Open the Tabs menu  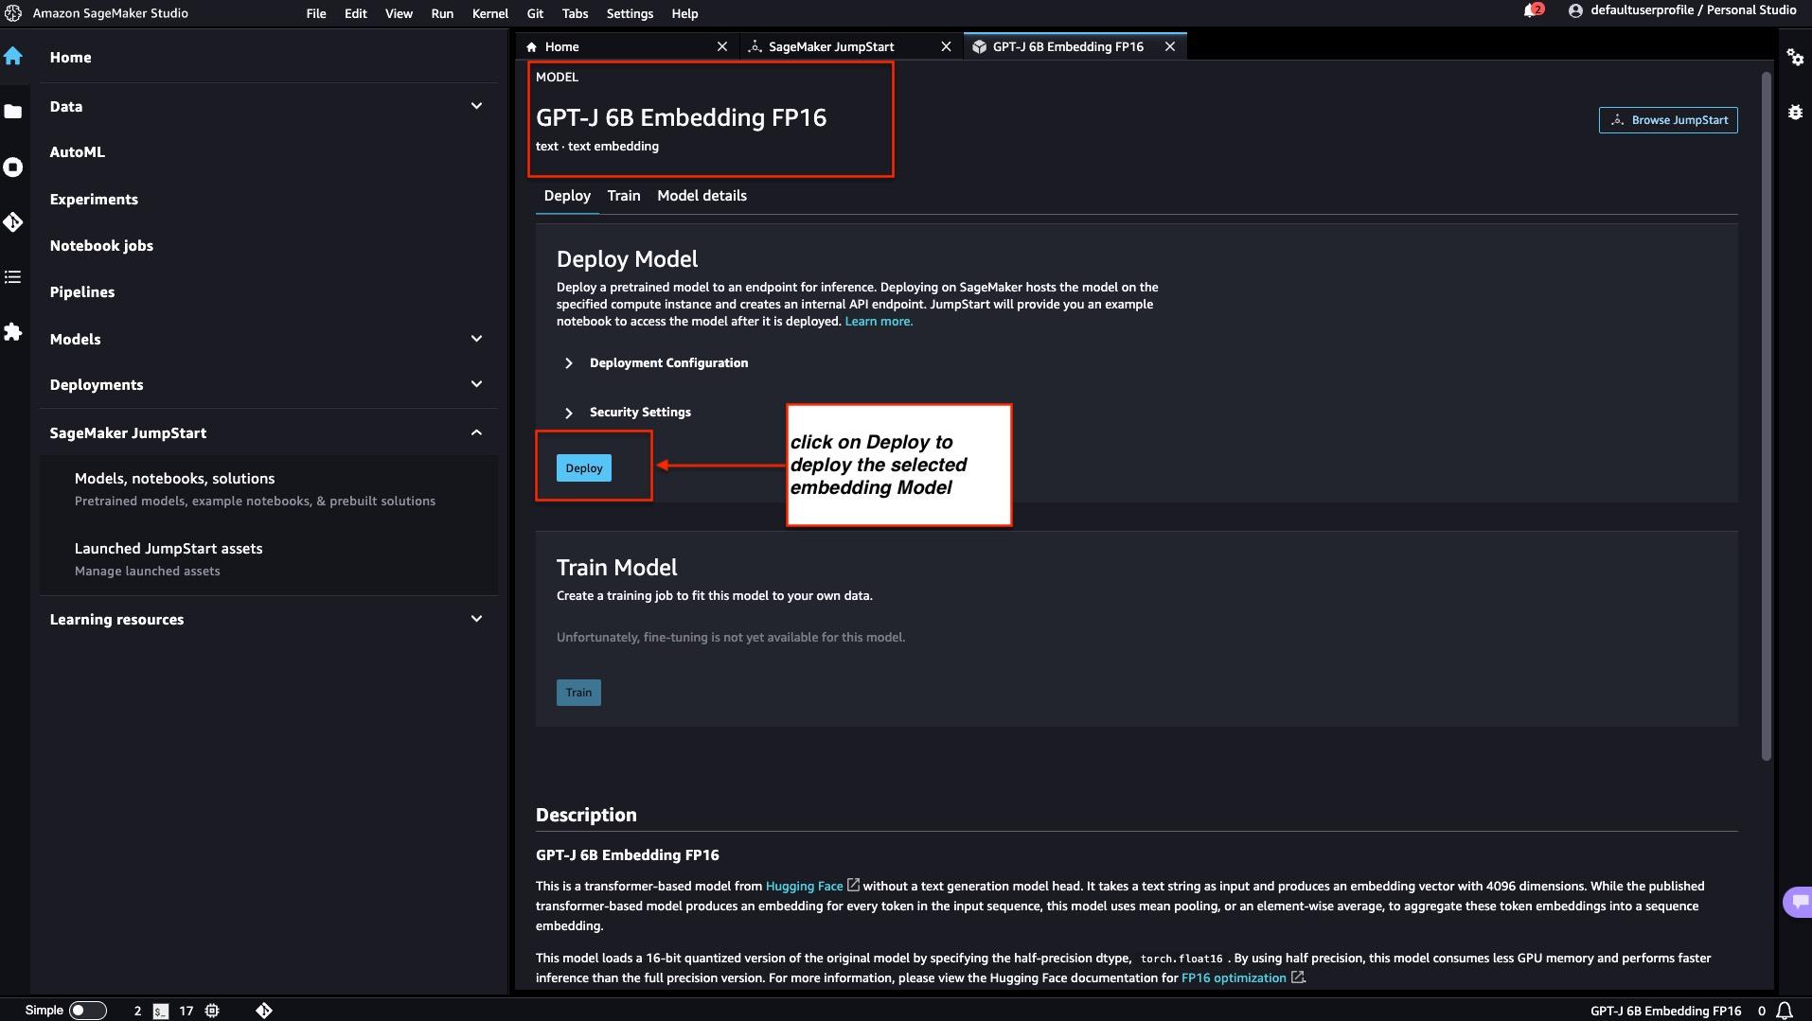(x=575, y=13)
